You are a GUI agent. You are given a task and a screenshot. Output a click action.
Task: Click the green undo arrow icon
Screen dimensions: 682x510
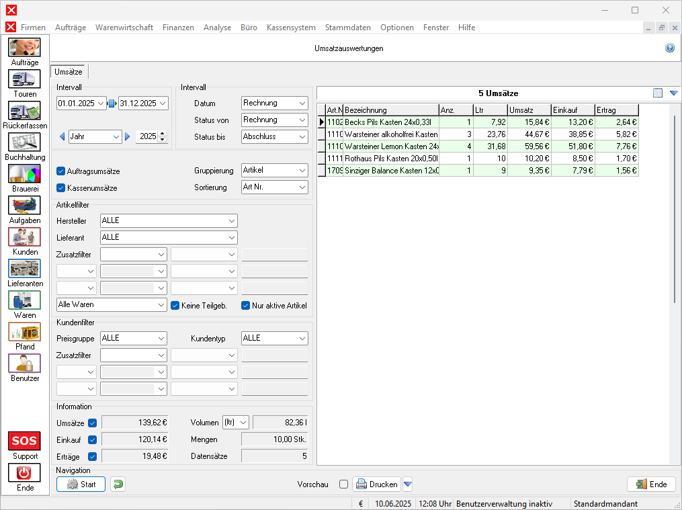(118, 484)
